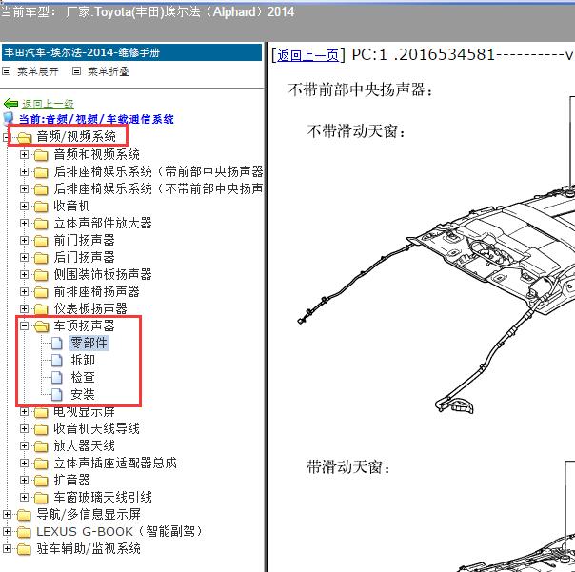Open the 安装 page

click(x=83, y=395)
